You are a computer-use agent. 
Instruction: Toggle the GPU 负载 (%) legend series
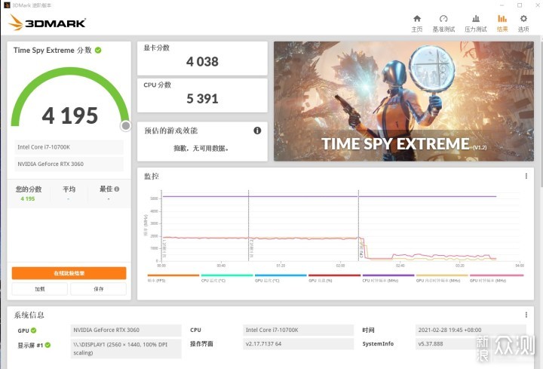(x=335, y=278)
